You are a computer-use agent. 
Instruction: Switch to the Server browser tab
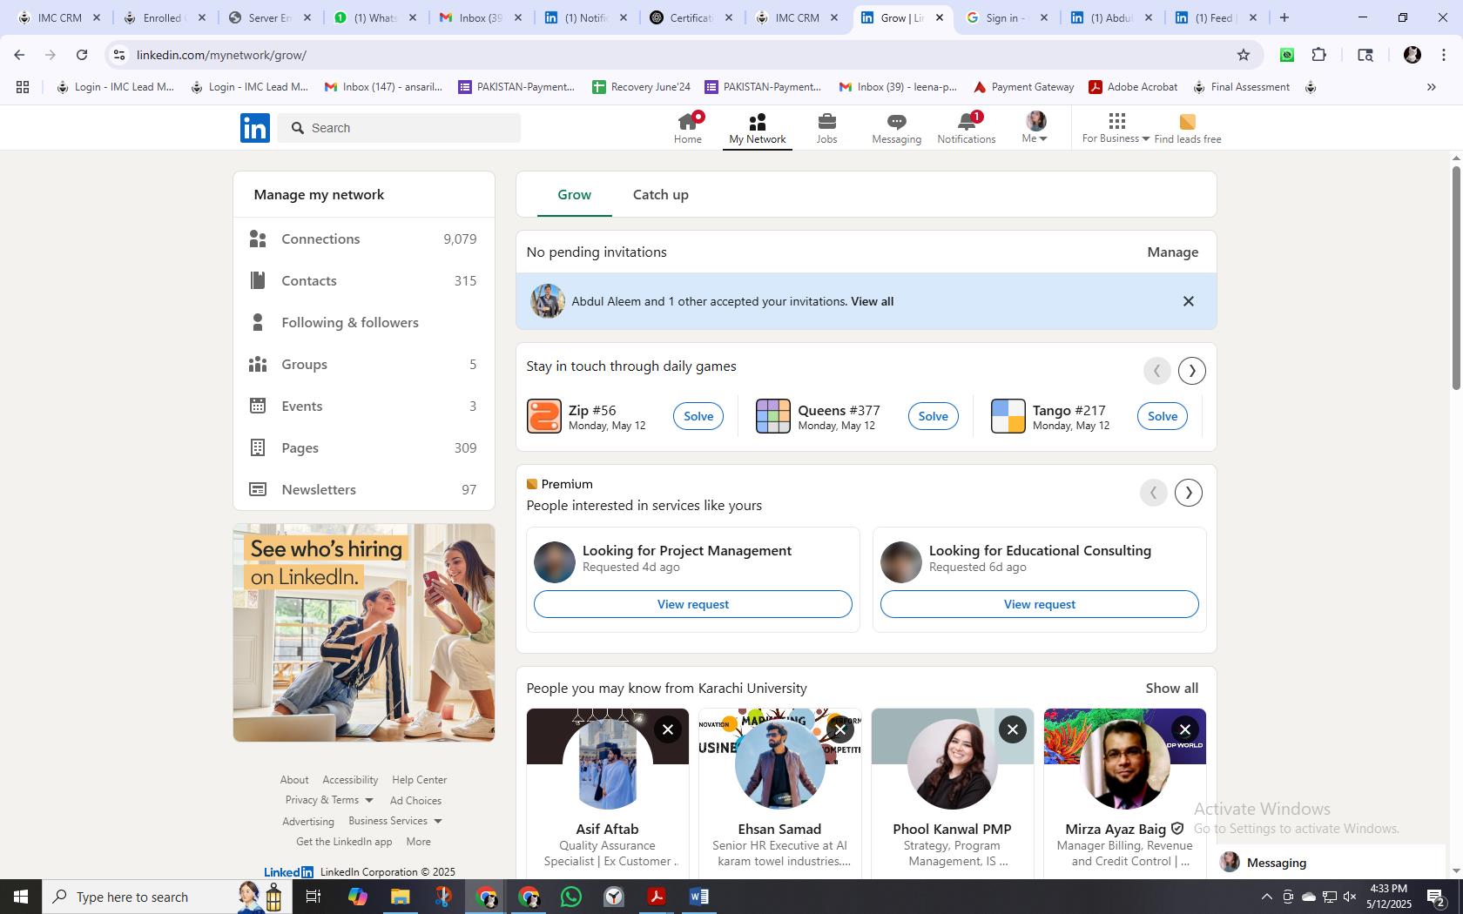268,17
